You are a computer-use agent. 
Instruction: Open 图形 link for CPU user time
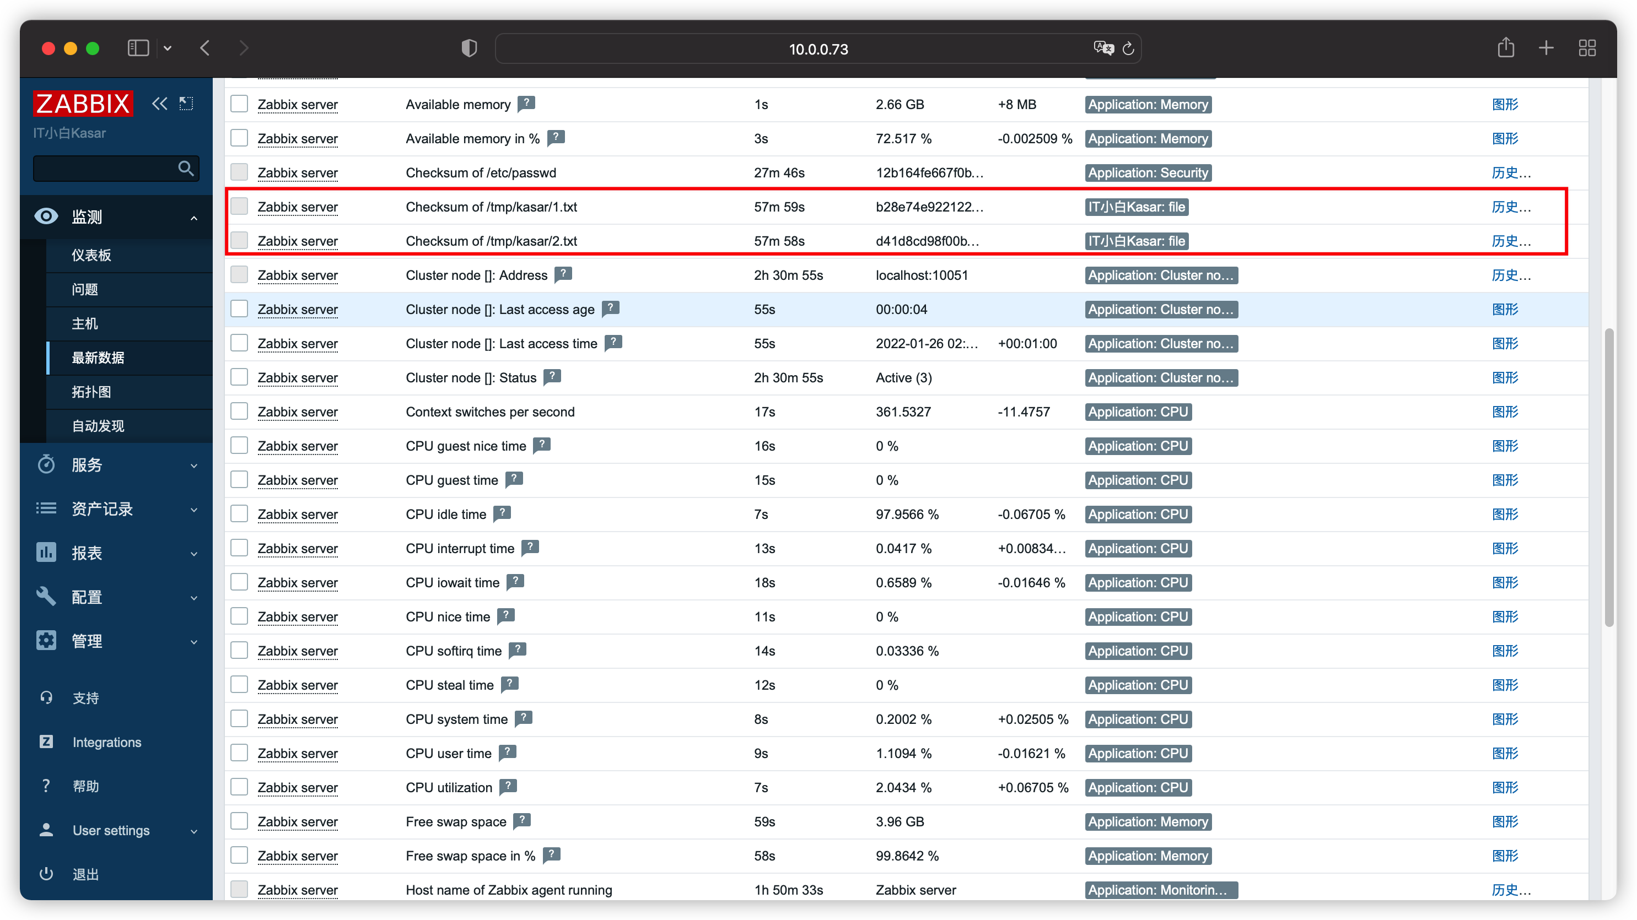[x=1505, y=753]
